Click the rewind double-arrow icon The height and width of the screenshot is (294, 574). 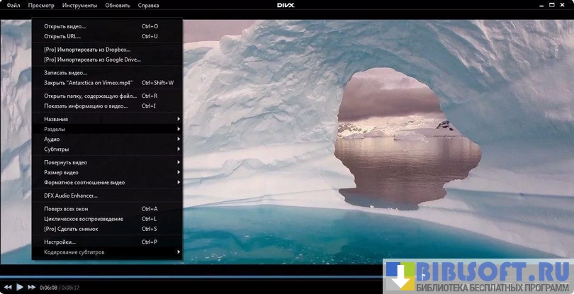pos(7,287)
